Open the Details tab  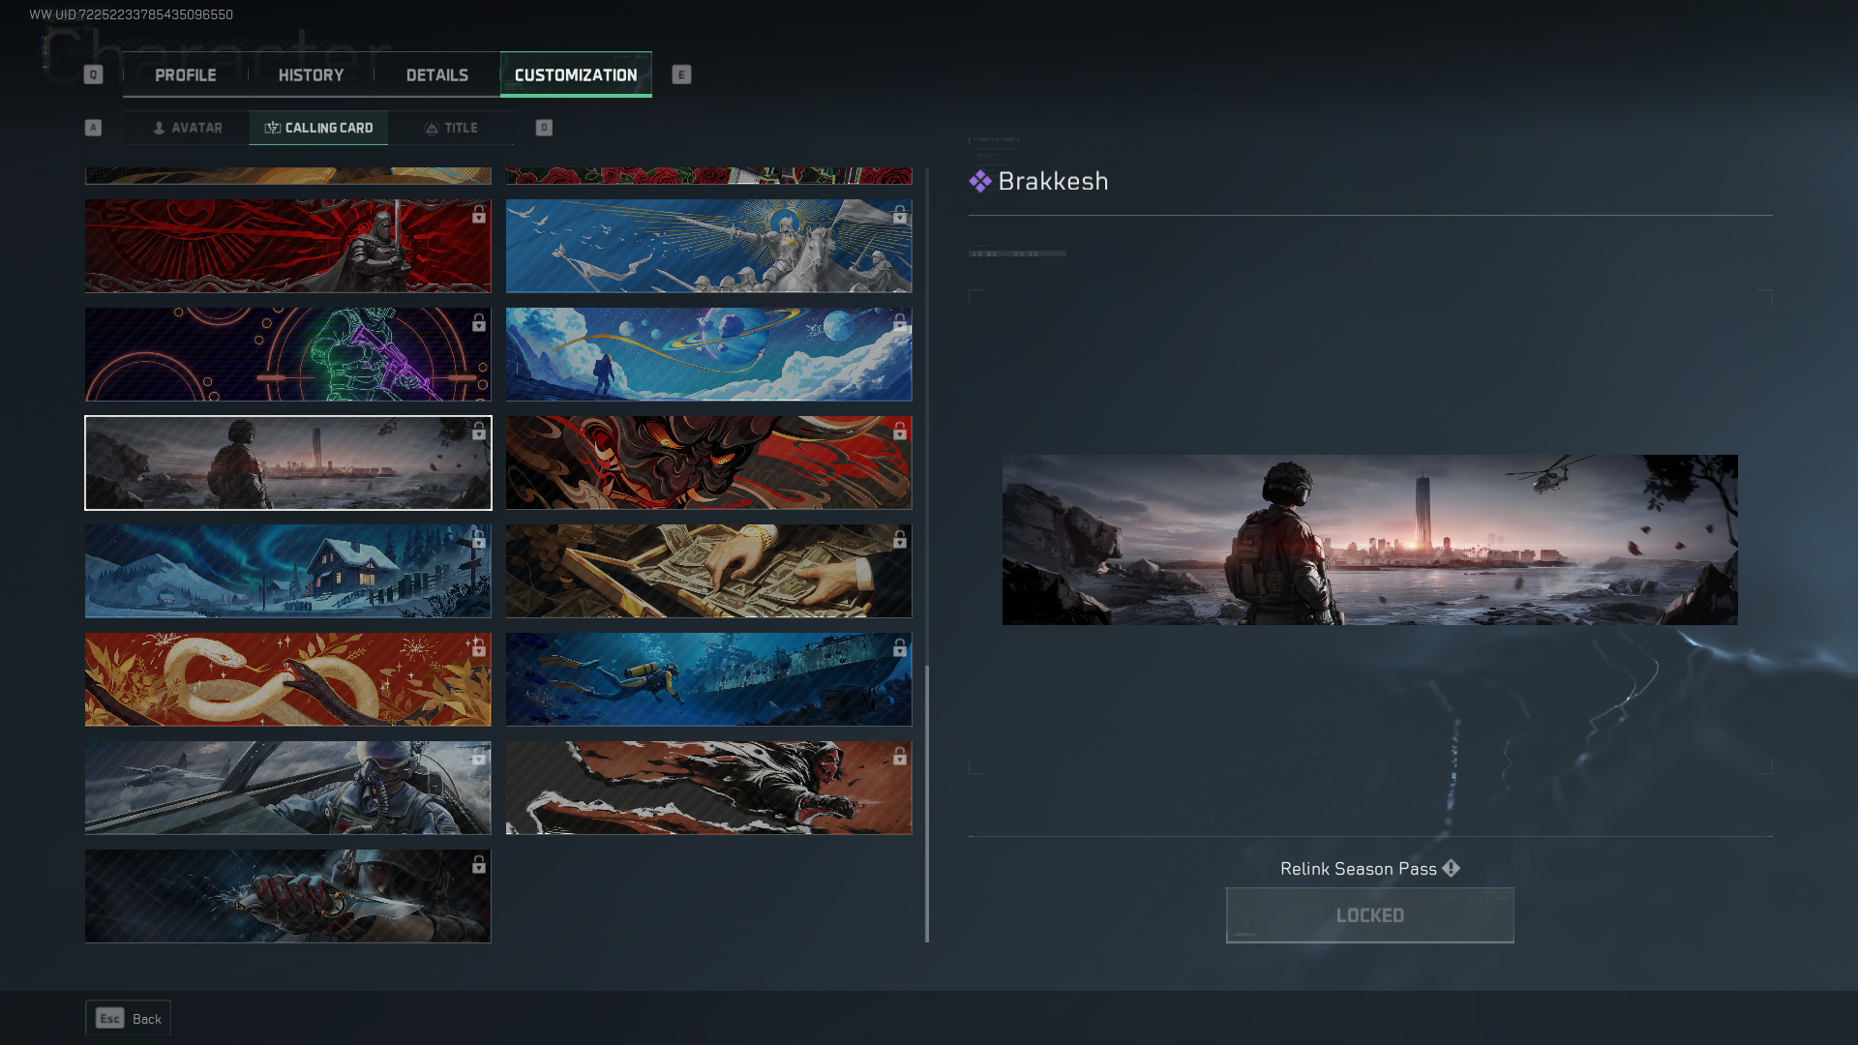pos(436,75)
